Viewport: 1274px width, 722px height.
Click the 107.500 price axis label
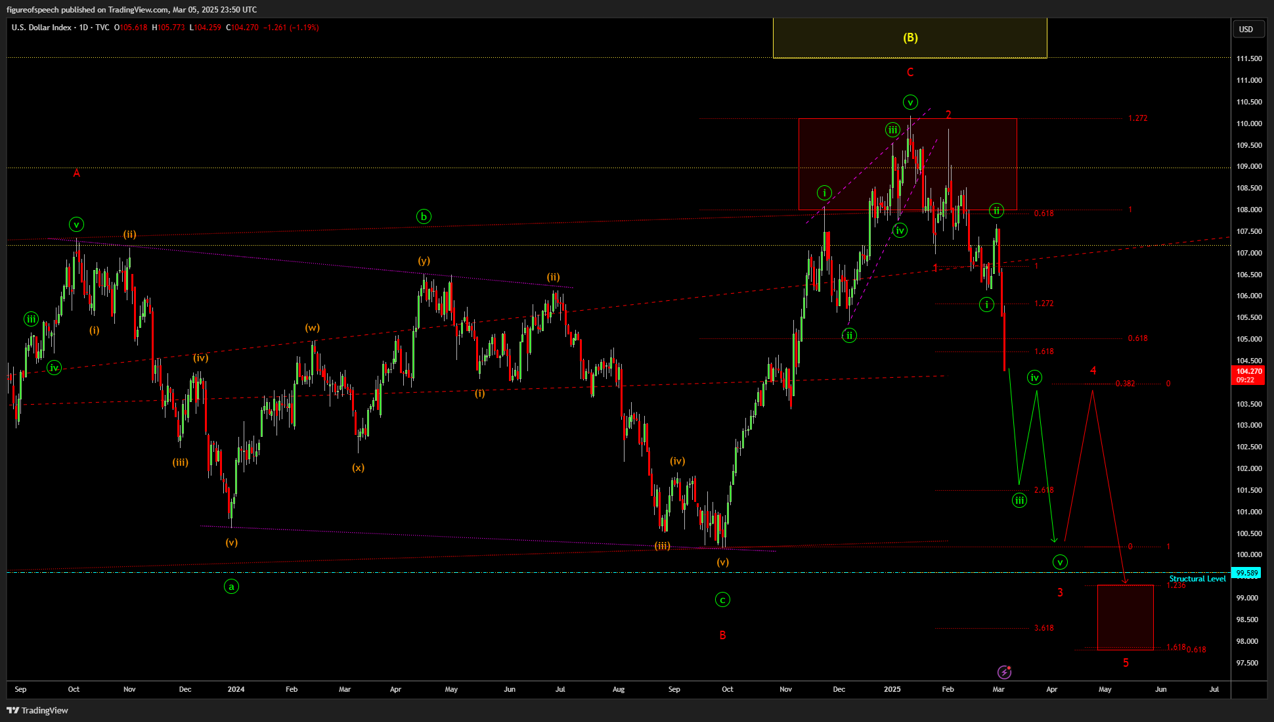pos(1249,231)
